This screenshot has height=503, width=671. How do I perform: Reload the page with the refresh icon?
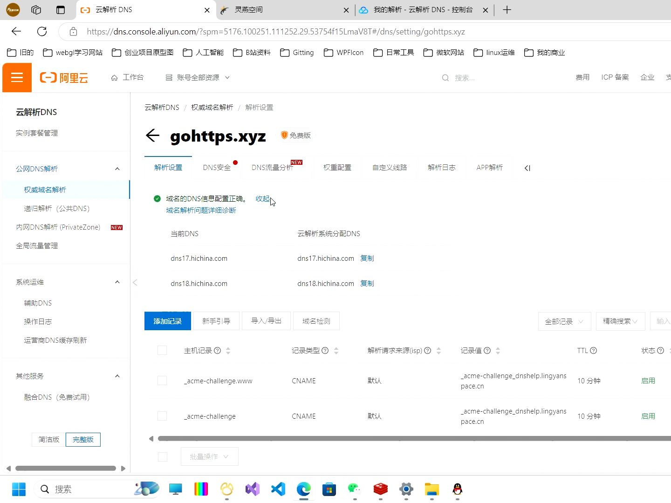[42, 32]
